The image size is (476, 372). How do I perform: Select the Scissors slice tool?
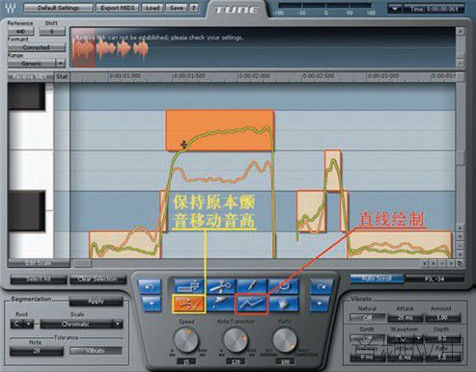tap(221, 285)
